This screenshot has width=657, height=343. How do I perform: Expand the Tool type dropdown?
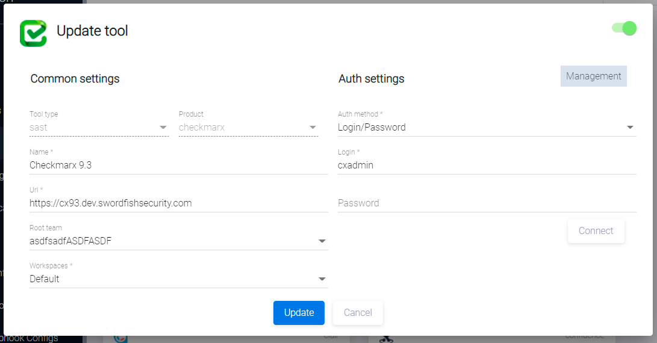click(x=163, y=128)
